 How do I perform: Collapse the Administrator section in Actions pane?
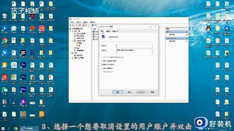(187, 38)
